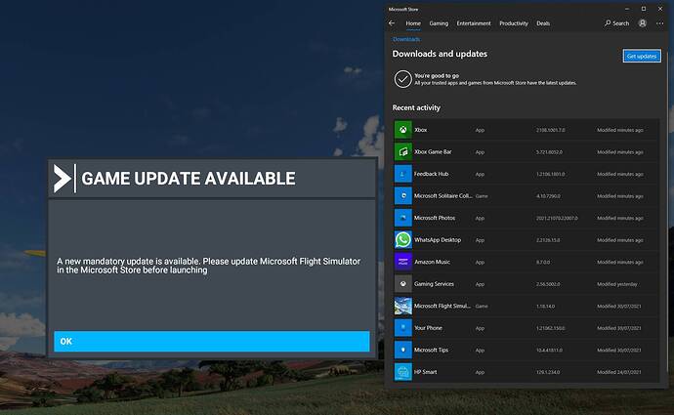Open the Productivity tab
Image resolution: width=674 pixels, height=415 pixels.
tap(513, 23)
